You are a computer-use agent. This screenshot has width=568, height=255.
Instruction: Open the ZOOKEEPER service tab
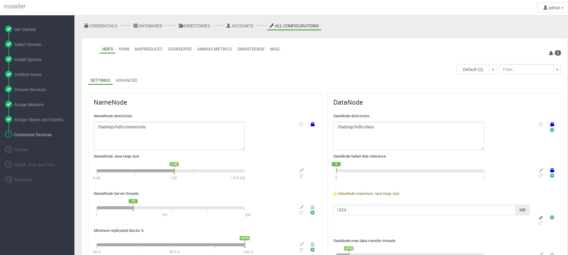[180, 49]
